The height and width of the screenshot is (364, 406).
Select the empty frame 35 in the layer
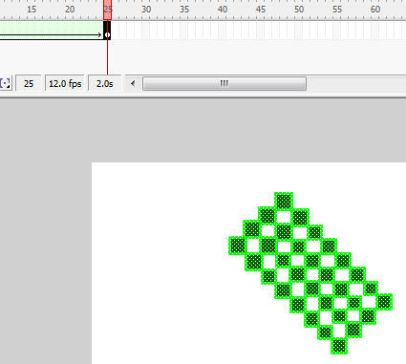pos(184,31)
